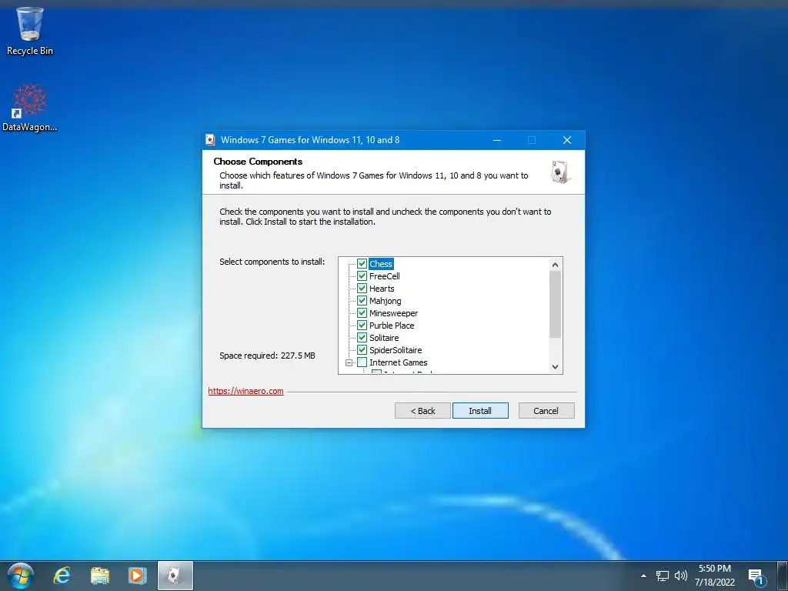
Task: Open the winaero.com link
Action: (245, 391)
